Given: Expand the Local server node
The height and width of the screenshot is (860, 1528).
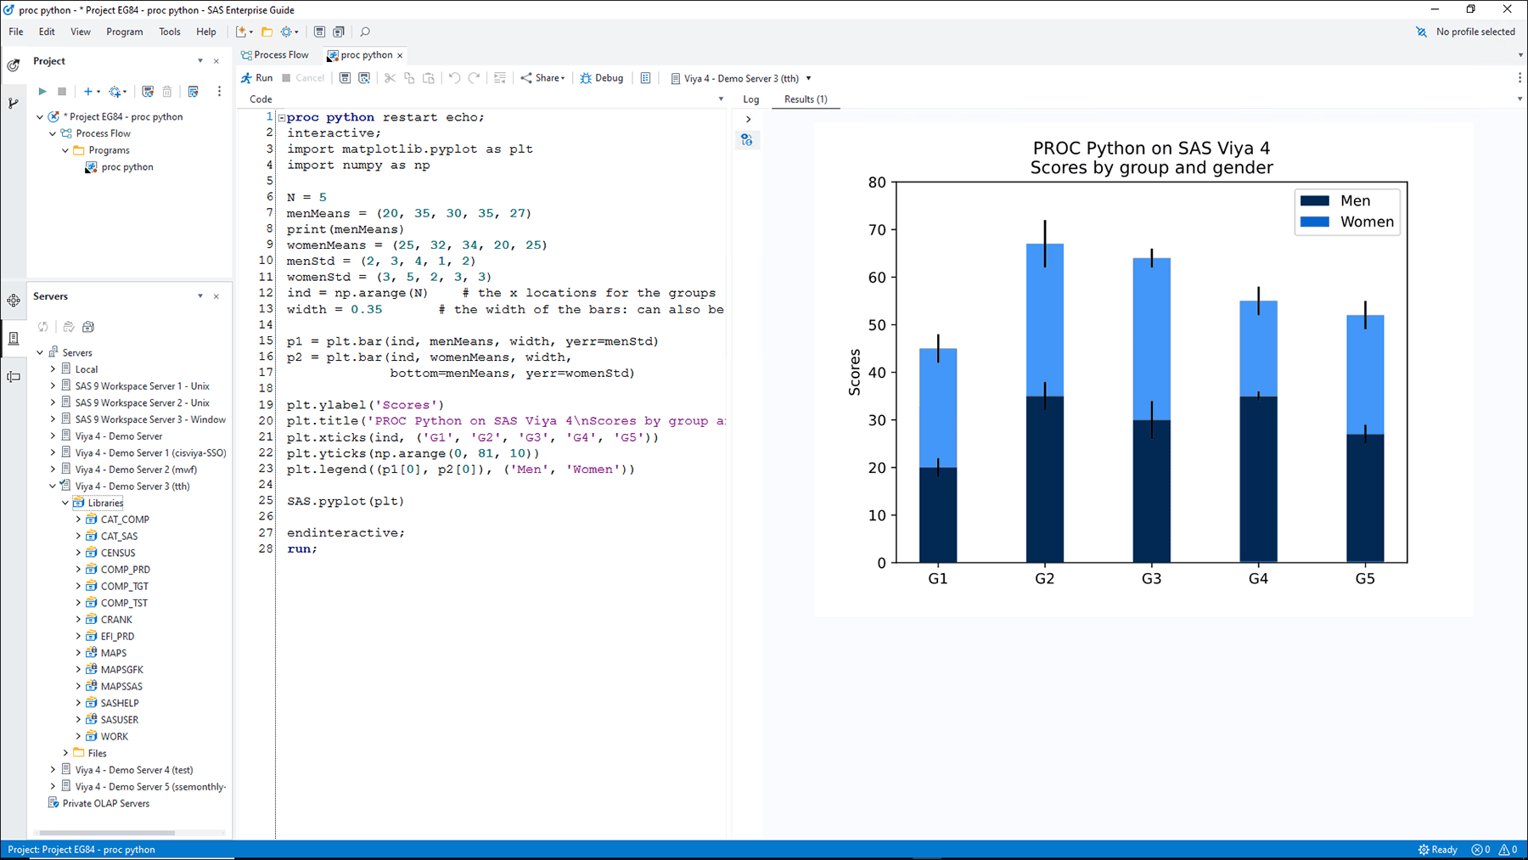Looking at the screenshot, I should [x=53, y=369].
